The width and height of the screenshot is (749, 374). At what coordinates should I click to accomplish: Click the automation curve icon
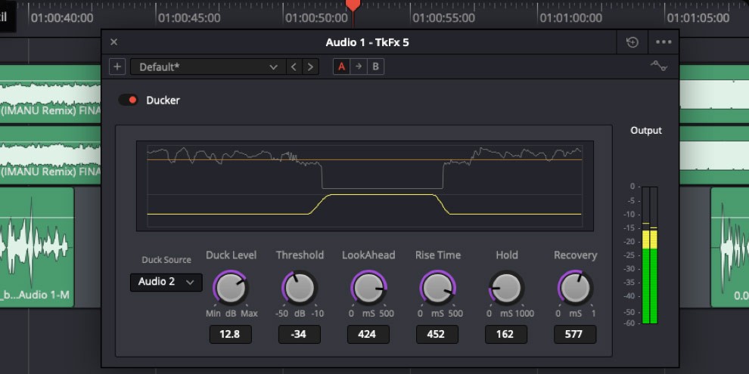(x=658, y=66)
